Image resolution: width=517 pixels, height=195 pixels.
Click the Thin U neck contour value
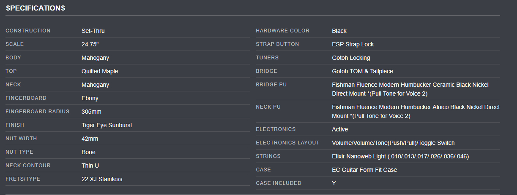point(90,166)
